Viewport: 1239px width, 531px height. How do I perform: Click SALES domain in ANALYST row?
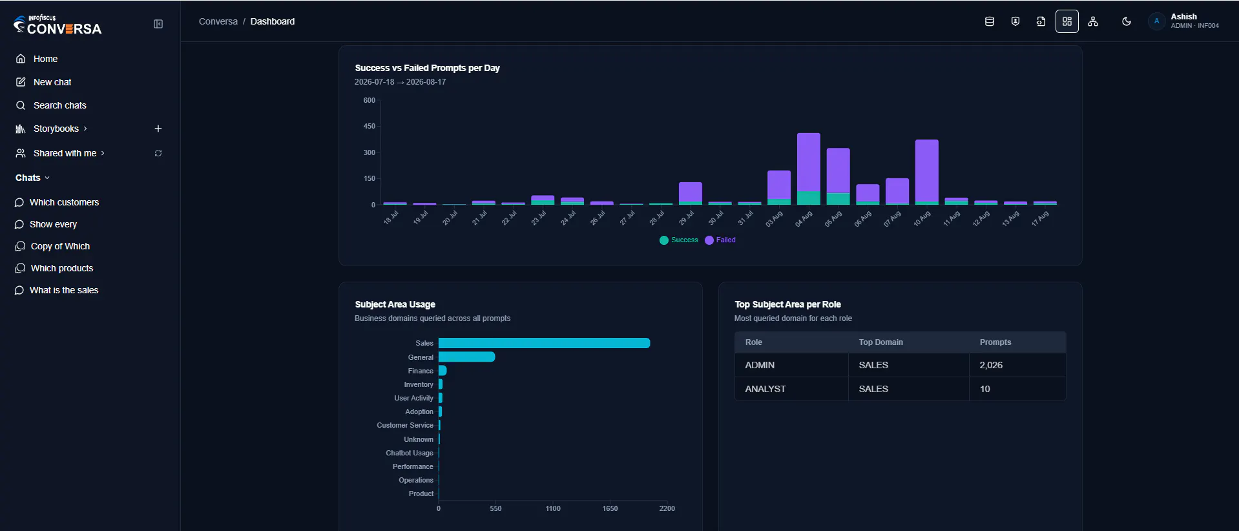click(873, 389)
